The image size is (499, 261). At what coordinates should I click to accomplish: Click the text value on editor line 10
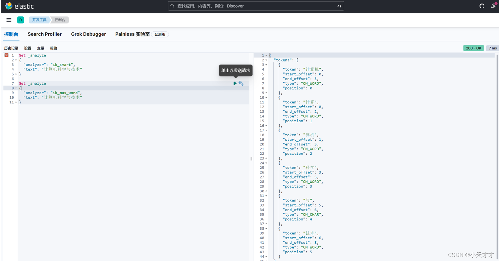[x=62, y=98]
